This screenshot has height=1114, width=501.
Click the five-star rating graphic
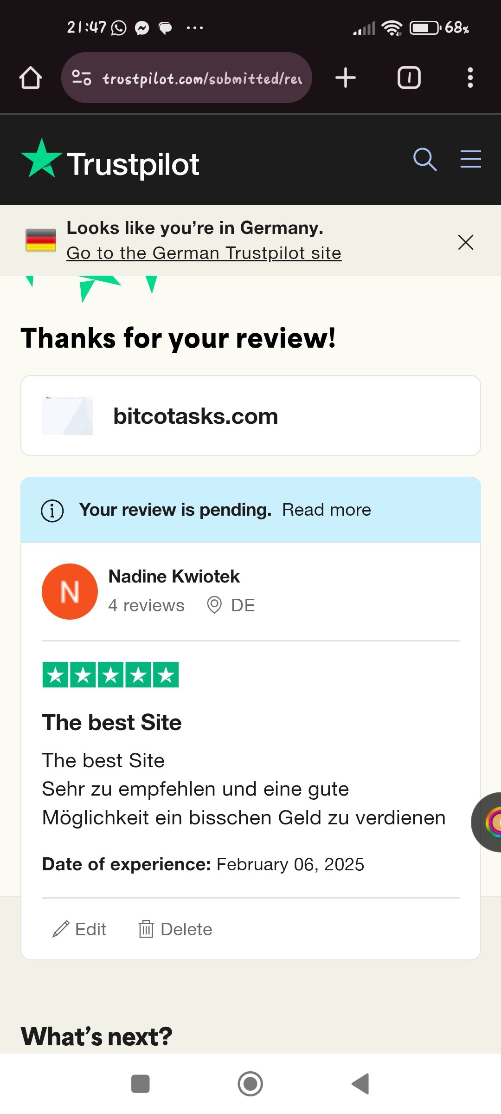tap(110, 675)
